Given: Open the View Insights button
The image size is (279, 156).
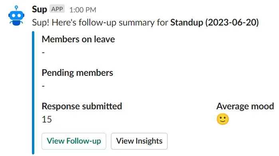Looking at the screenshot, I should point(139,141).
